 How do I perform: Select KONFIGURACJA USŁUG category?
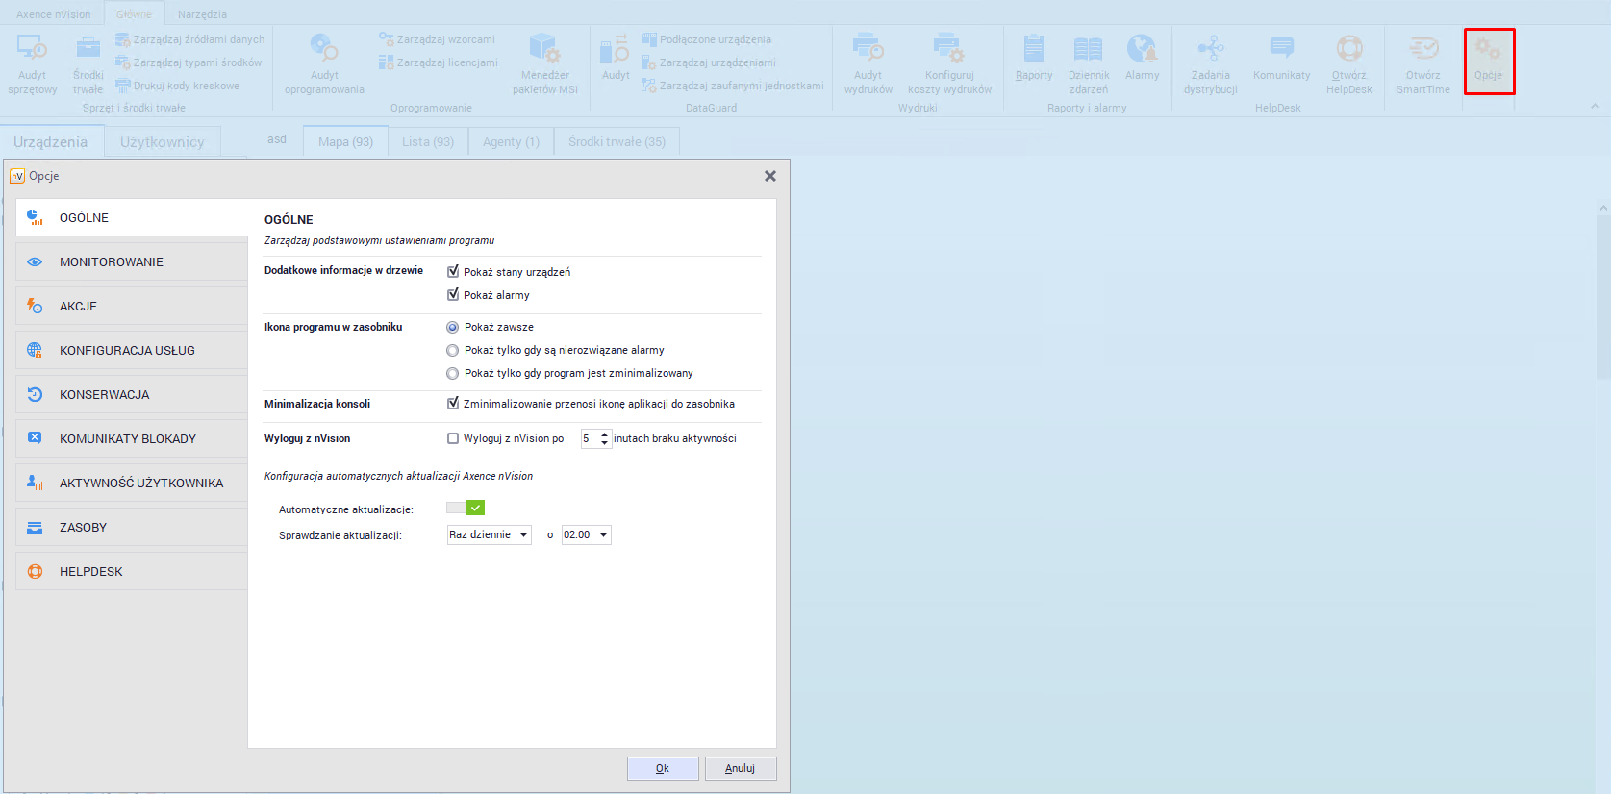point(132,350)
